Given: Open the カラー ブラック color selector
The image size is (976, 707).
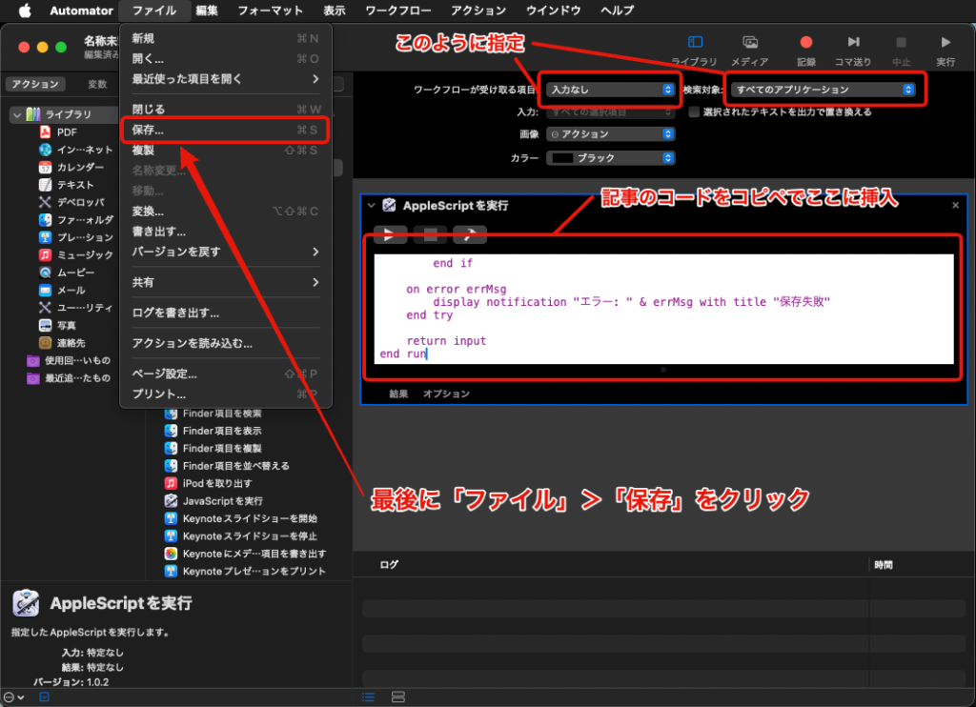Looking at the screenshot, I should click(610, 158).
